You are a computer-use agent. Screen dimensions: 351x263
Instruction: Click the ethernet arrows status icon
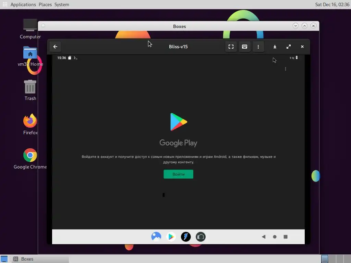point(292,58)
